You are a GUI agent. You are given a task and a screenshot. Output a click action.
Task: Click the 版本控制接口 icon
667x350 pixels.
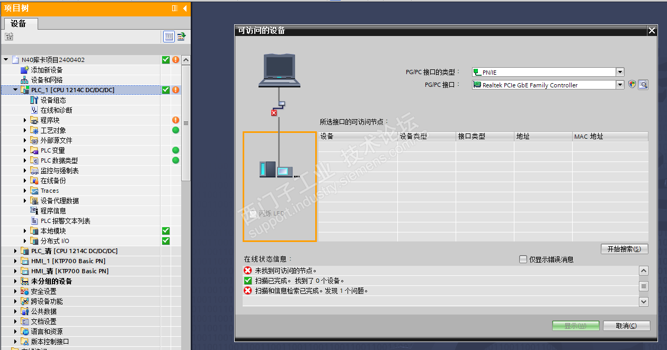25,342
